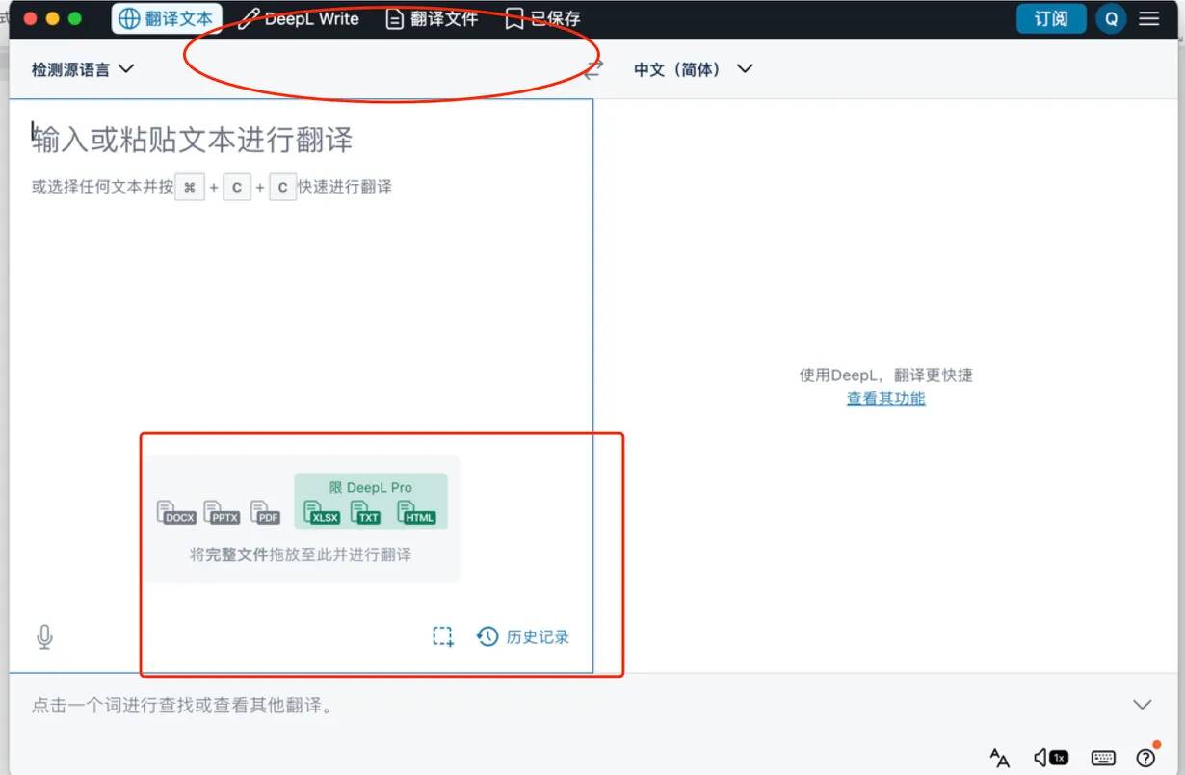This screenshot has width=1185, height=775.
Task: Click the 将完整文件拖放至此并进行翻译 text
Action: 301,555
